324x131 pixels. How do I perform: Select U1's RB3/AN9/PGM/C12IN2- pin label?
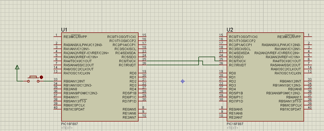(81, 93)
